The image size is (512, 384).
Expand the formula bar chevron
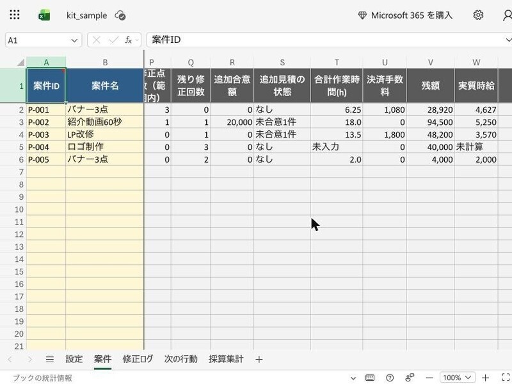508,40
